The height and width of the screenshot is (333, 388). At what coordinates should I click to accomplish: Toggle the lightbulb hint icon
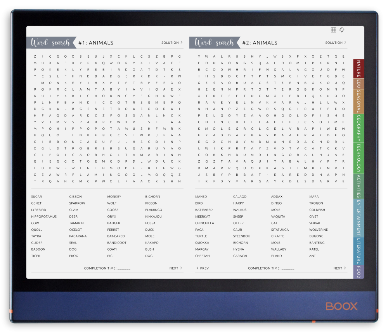(342, 29)
